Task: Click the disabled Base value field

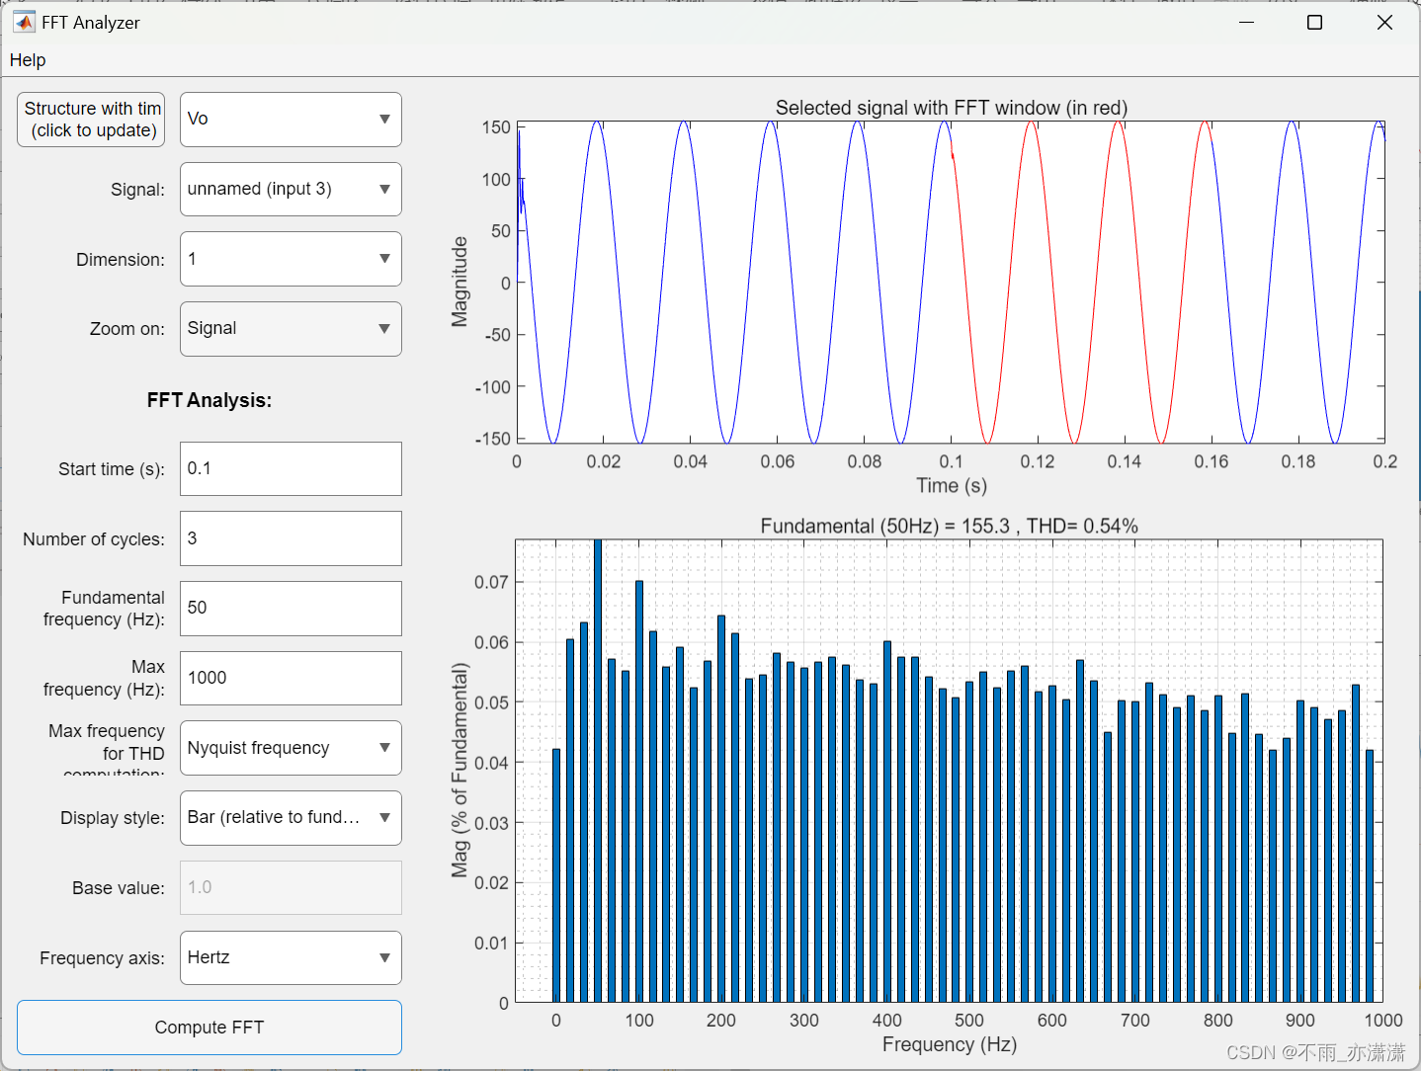Action: (291, 887)
